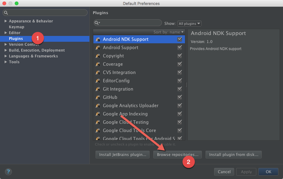283x179 pixels.
Task: Select the Keymap settings page
Action: (17, 27)
